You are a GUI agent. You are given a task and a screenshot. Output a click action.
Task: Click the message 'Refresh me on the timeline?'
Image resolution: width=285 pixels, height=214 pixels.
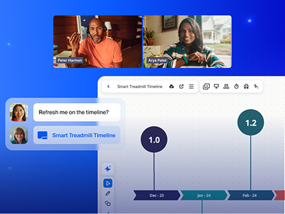pos(77,112)
